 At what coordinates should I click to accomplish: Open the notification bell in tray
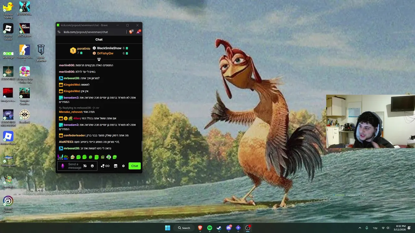409,228
